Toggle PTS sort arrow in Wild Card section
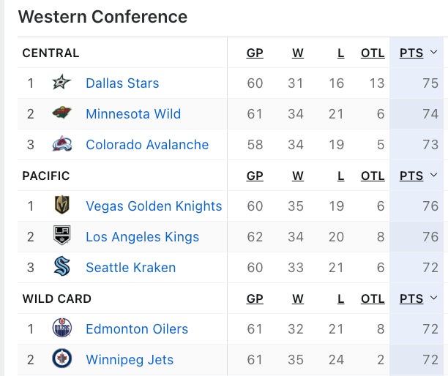The image size is (448, 376). click(x=433, y=298)
